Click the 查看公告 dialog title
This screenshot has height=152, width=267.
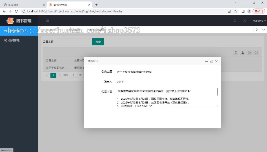coord(93,61)
